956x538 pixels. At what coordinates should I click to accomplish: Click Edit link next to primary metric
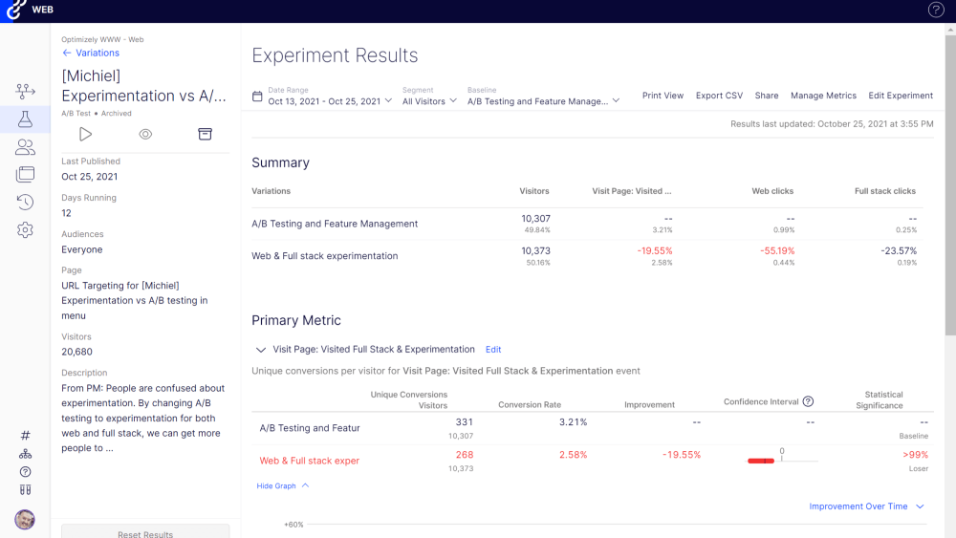493,350
